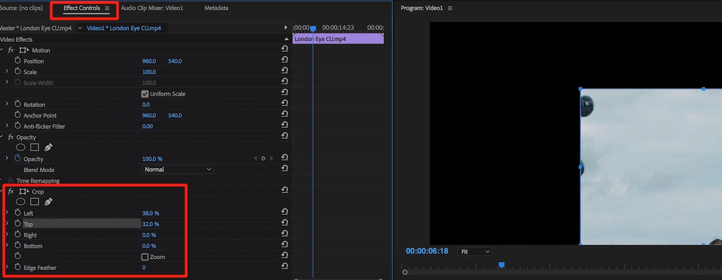Click the Crop Top value 32.0 %
This screenshot has width=722, height=280.
(150, 224)
